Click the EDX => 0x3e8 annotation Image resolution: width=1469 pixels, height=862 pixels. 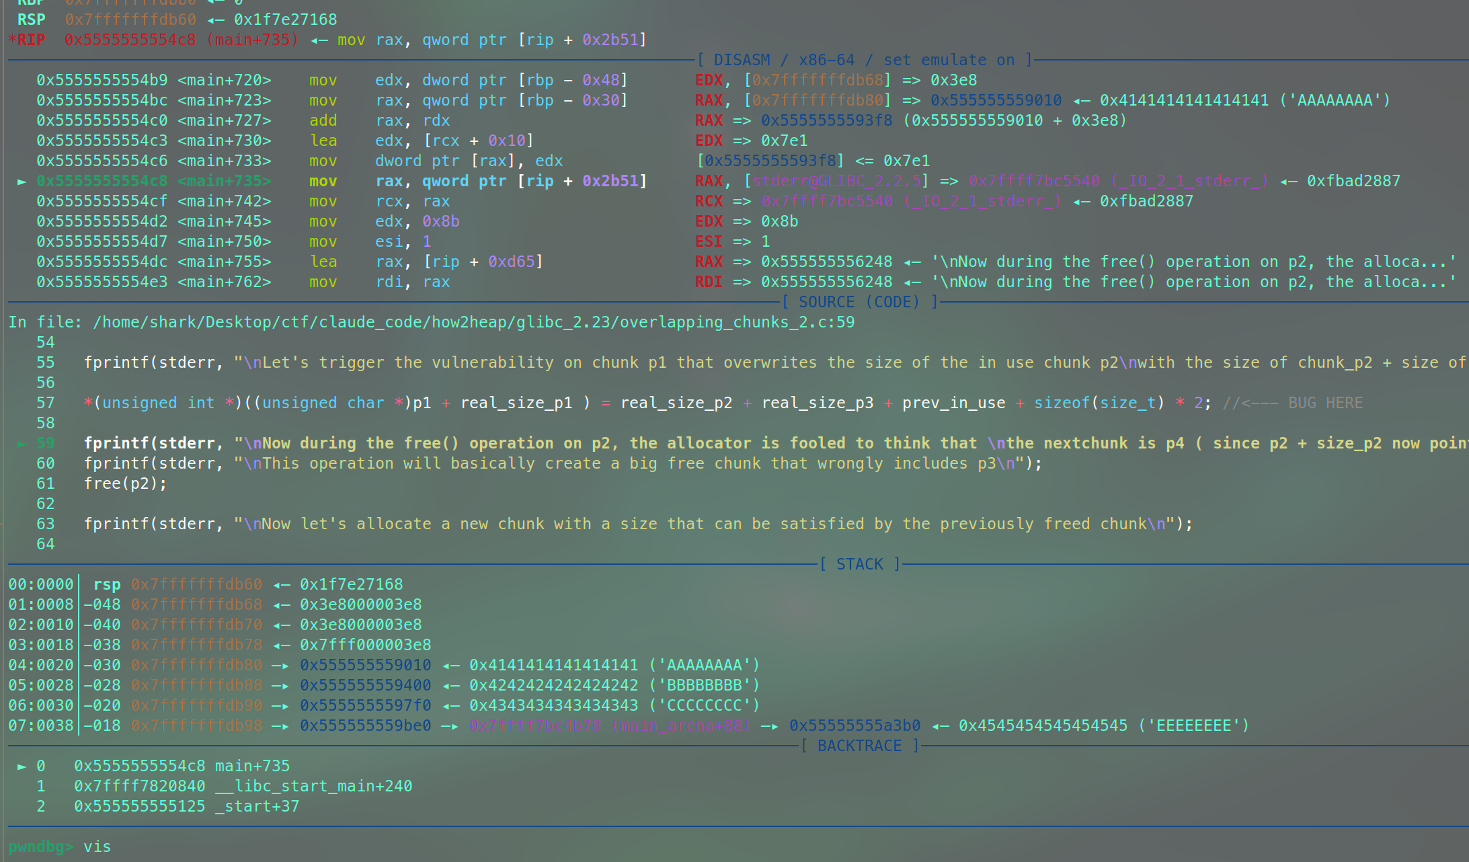(x=836, y=80)
